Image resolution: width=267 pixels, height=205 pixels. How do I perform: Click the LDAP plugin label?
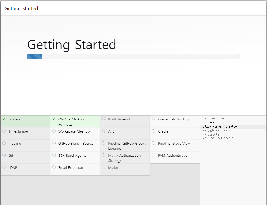tap(13, 168)
